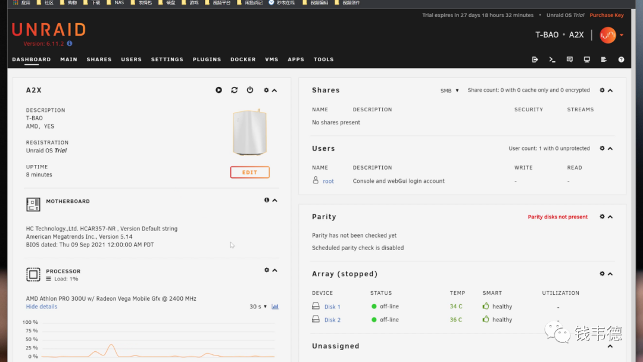Image resolution: width=643 pixels, height=362 pixels.
Task: Open A2X panel gear settings
Action: pyautogui.click(x=266, y=90)
